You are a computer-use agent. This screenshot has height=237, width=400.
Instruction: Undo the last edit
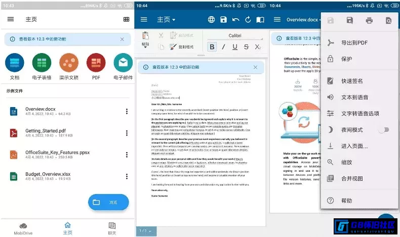[236, 20]
